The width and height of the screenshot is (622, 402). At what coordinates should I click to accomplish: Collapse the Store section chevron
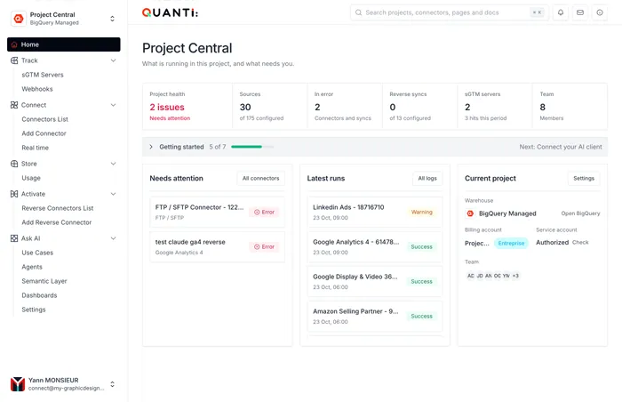[113, 164]
